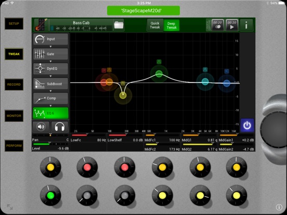Tap the 'StageScapeM20d' device name banner
This screenshot has width=287, height=215.
coord(143,10)
